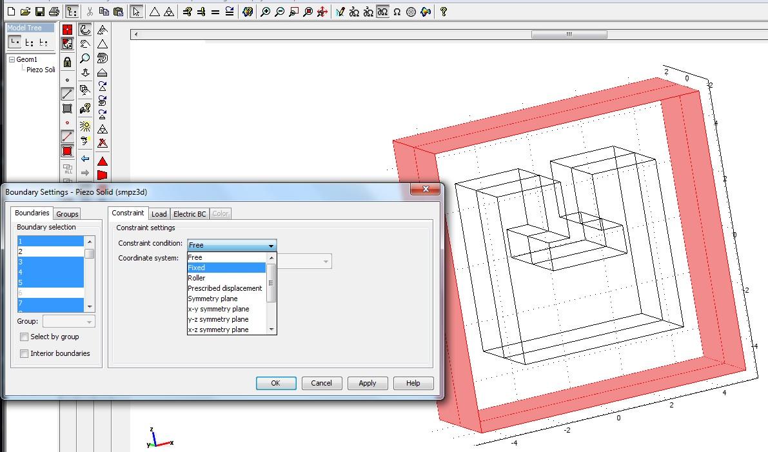Switch to Mesh mode sphere icon
The width and height of the screenshot is (768, 452).
coord(411,12)
